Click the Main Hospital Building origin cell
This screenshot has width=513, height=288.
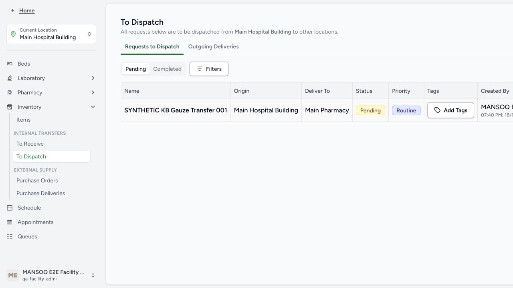[266, 110]
